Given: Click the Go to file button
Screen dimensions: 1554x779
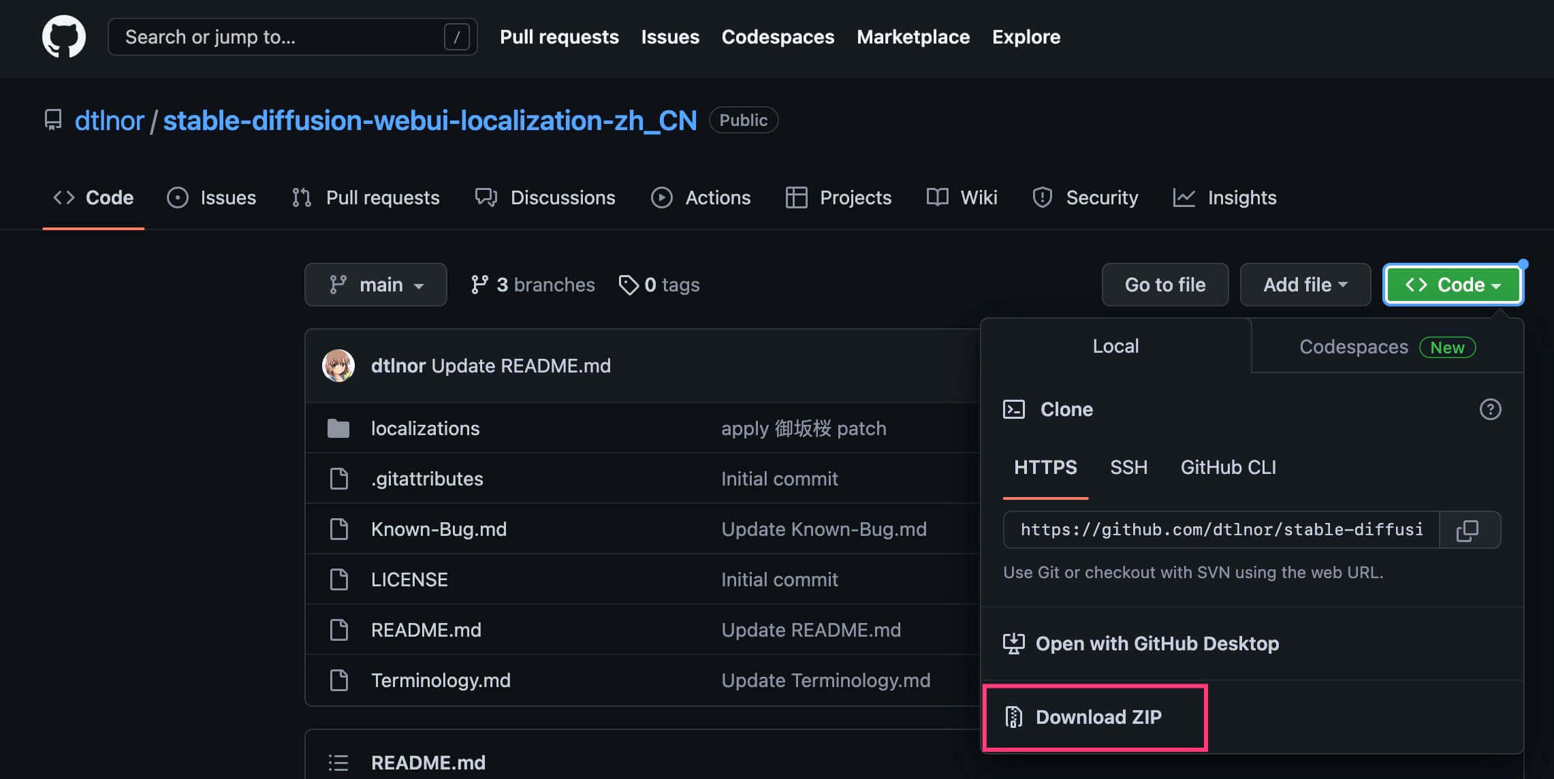Looking at the screenshot, I should (1164, 285).
